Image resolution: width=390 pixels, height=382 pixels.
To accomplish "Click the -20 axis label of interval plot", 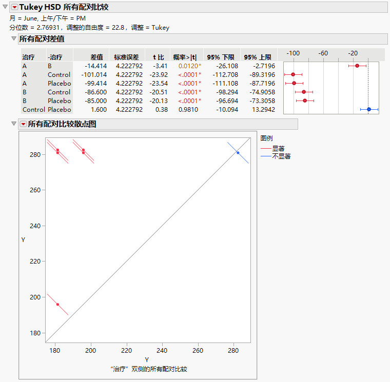I will point(353,53).
